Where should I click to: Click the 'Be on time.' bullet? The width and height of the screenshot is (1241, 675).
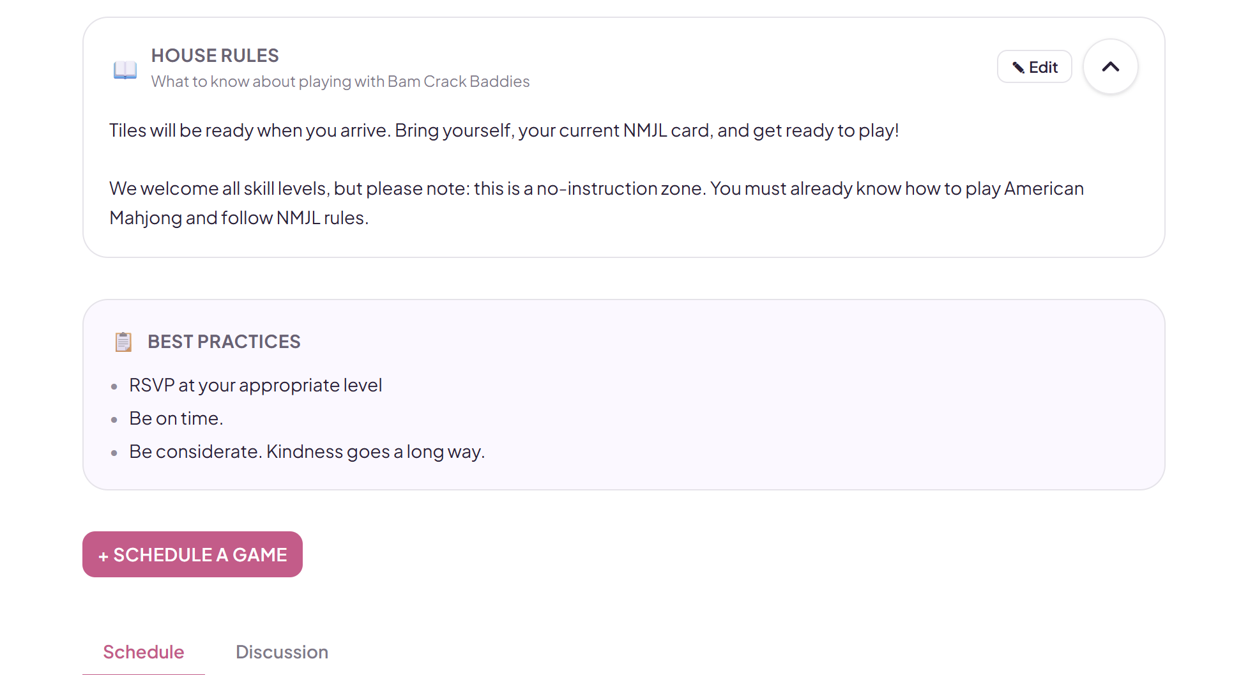coord(176,418)
